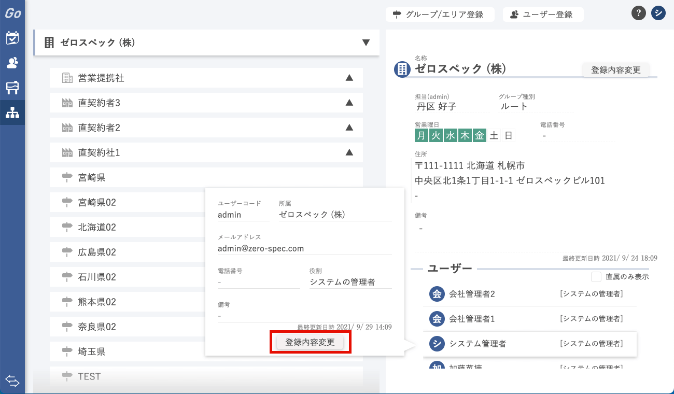Viewport: 674px width, 394px height.
Task: Click the Go logo in sidebar
Action: pos(12,13)
